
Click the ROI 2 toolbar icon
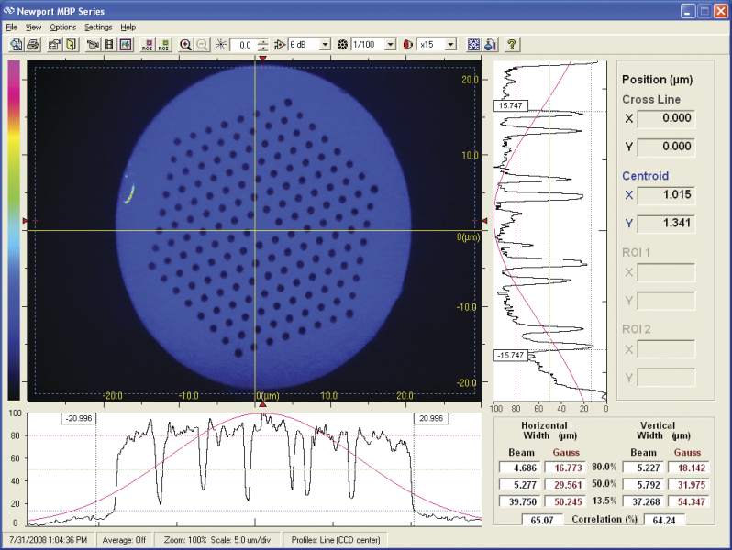click(x=163, y=44)
